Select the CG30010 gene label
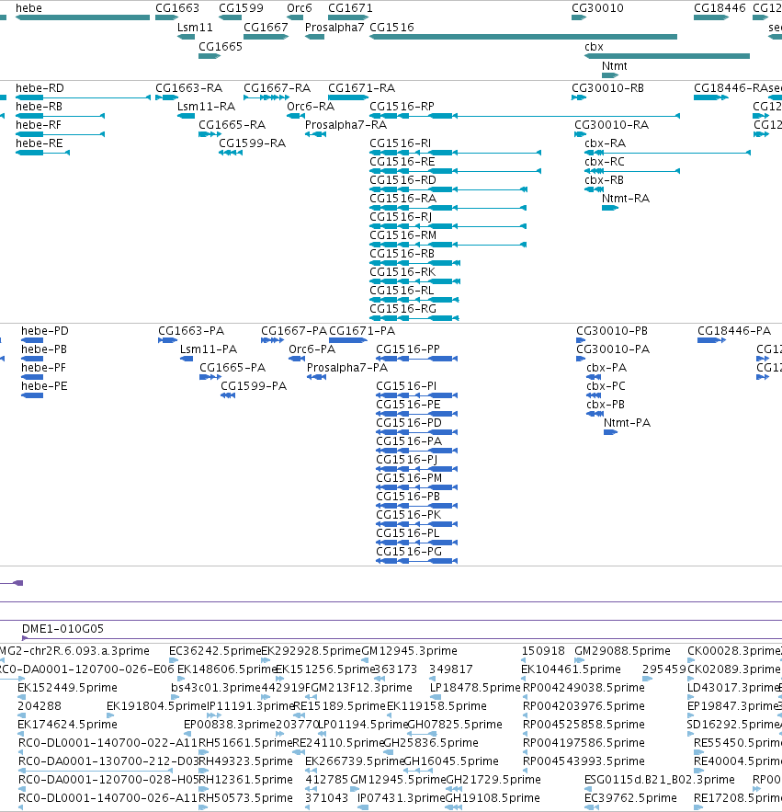Viewport: 782px width, 812px height. point(597,7)
